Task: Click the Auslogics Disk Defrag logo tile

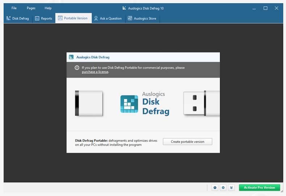Action: (129, 104)
